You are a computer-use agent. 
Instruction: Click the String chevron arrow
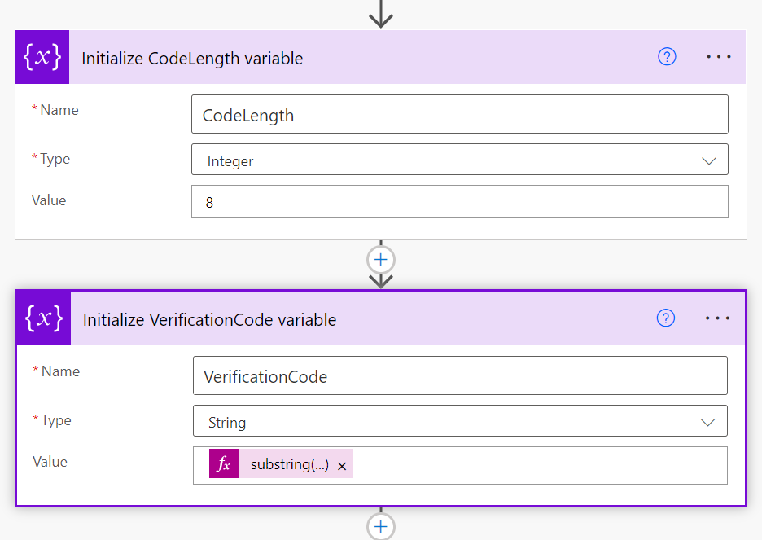tap(707, 423)
